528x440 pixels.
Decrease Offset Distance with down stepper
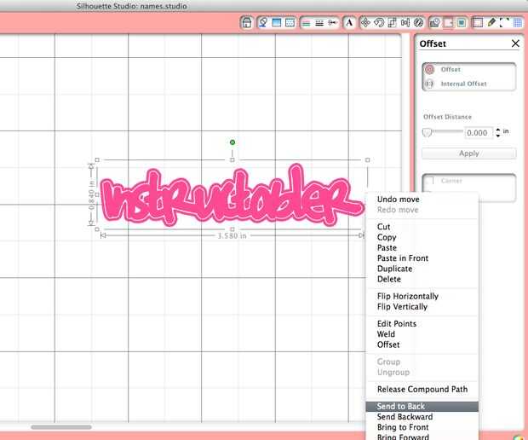498,136
